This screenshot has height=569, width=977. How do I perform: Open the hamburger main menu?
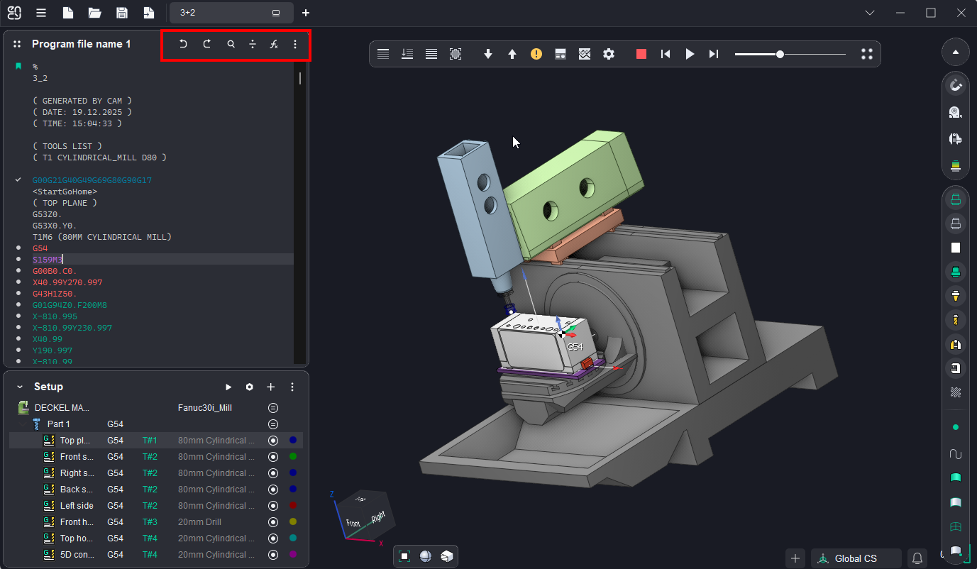point(41,13)
